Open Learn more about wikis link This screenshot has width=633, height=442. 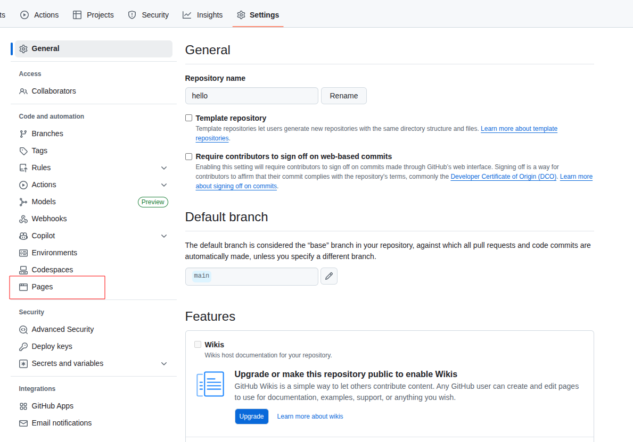tap(310, 416)
